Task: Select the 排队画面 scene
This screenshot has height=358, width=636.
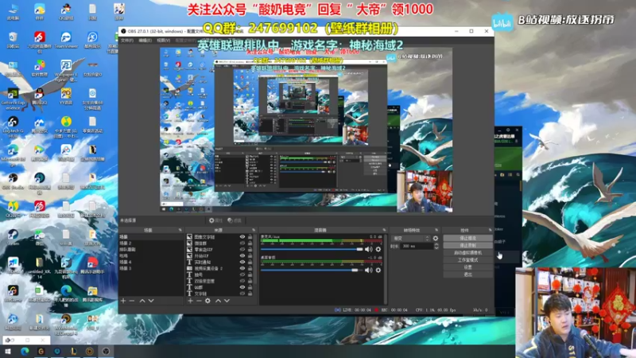Action: (x=150, y=250)
